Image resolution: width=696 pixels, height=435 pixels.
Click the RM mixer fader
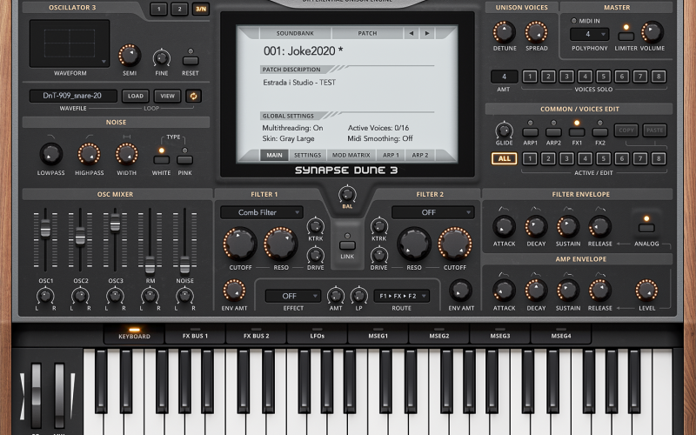[x=150, y=265]
